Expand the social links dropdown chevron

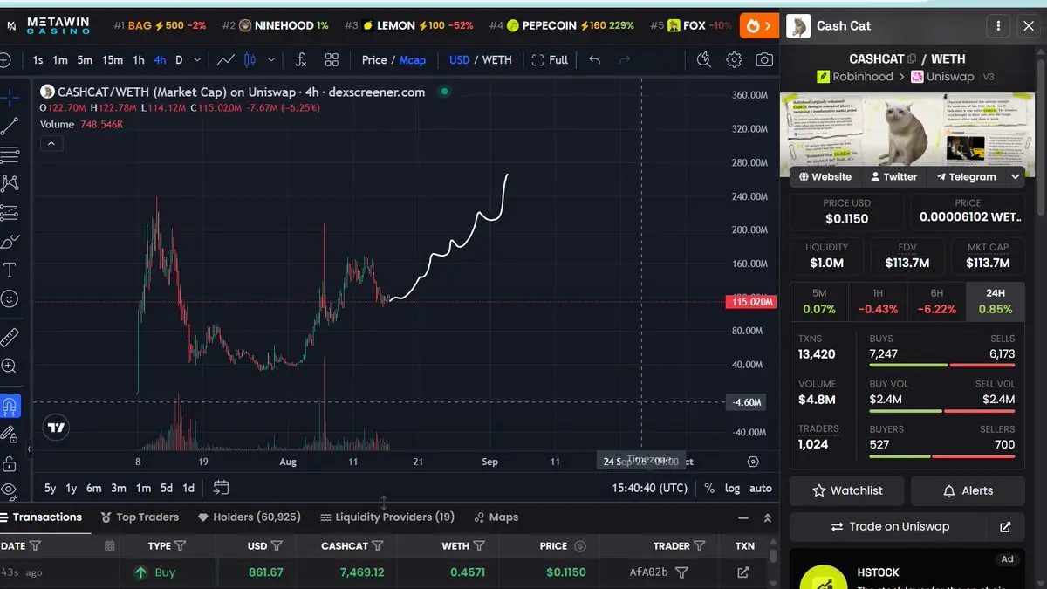1016,176
